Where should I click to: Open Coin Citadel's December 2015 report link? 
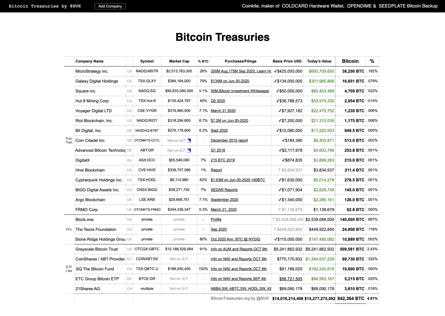pos(229,140)
